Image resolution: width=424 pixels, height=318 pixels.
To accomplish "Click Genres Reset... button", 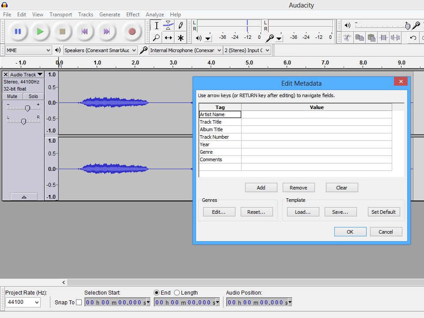I will pos(257,212).
